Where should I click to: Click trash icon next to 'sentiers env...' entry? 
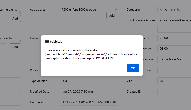point(20,13)
